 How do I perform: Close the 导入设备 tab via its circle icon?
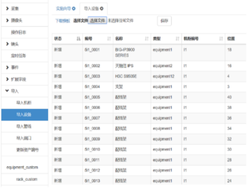(x=101, y=8)
